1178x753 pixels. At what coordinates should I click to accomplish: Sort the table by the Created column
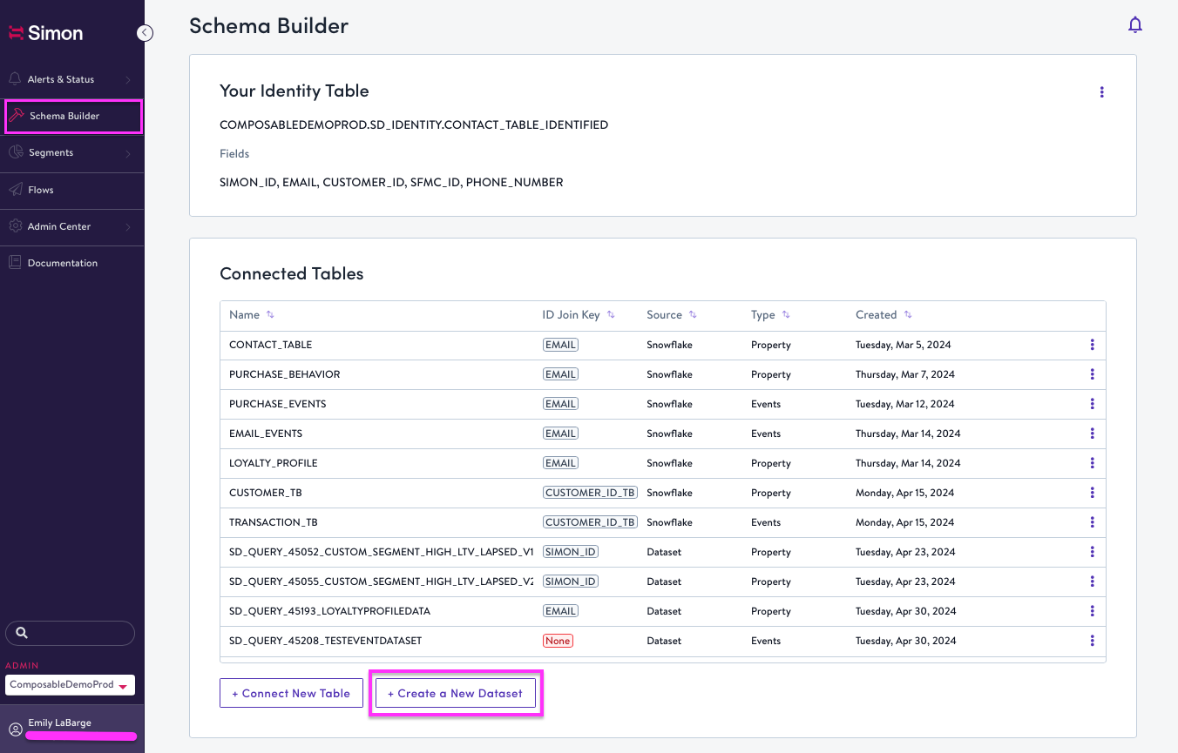click(909, 314)
